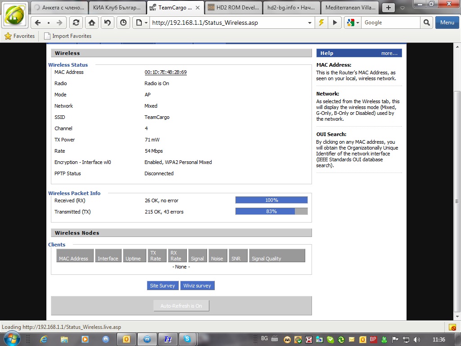Viewport: 461px width, 346px height.
Task: Go to the Home page icon
Action: pyautogui.click(x=92, y=23)
